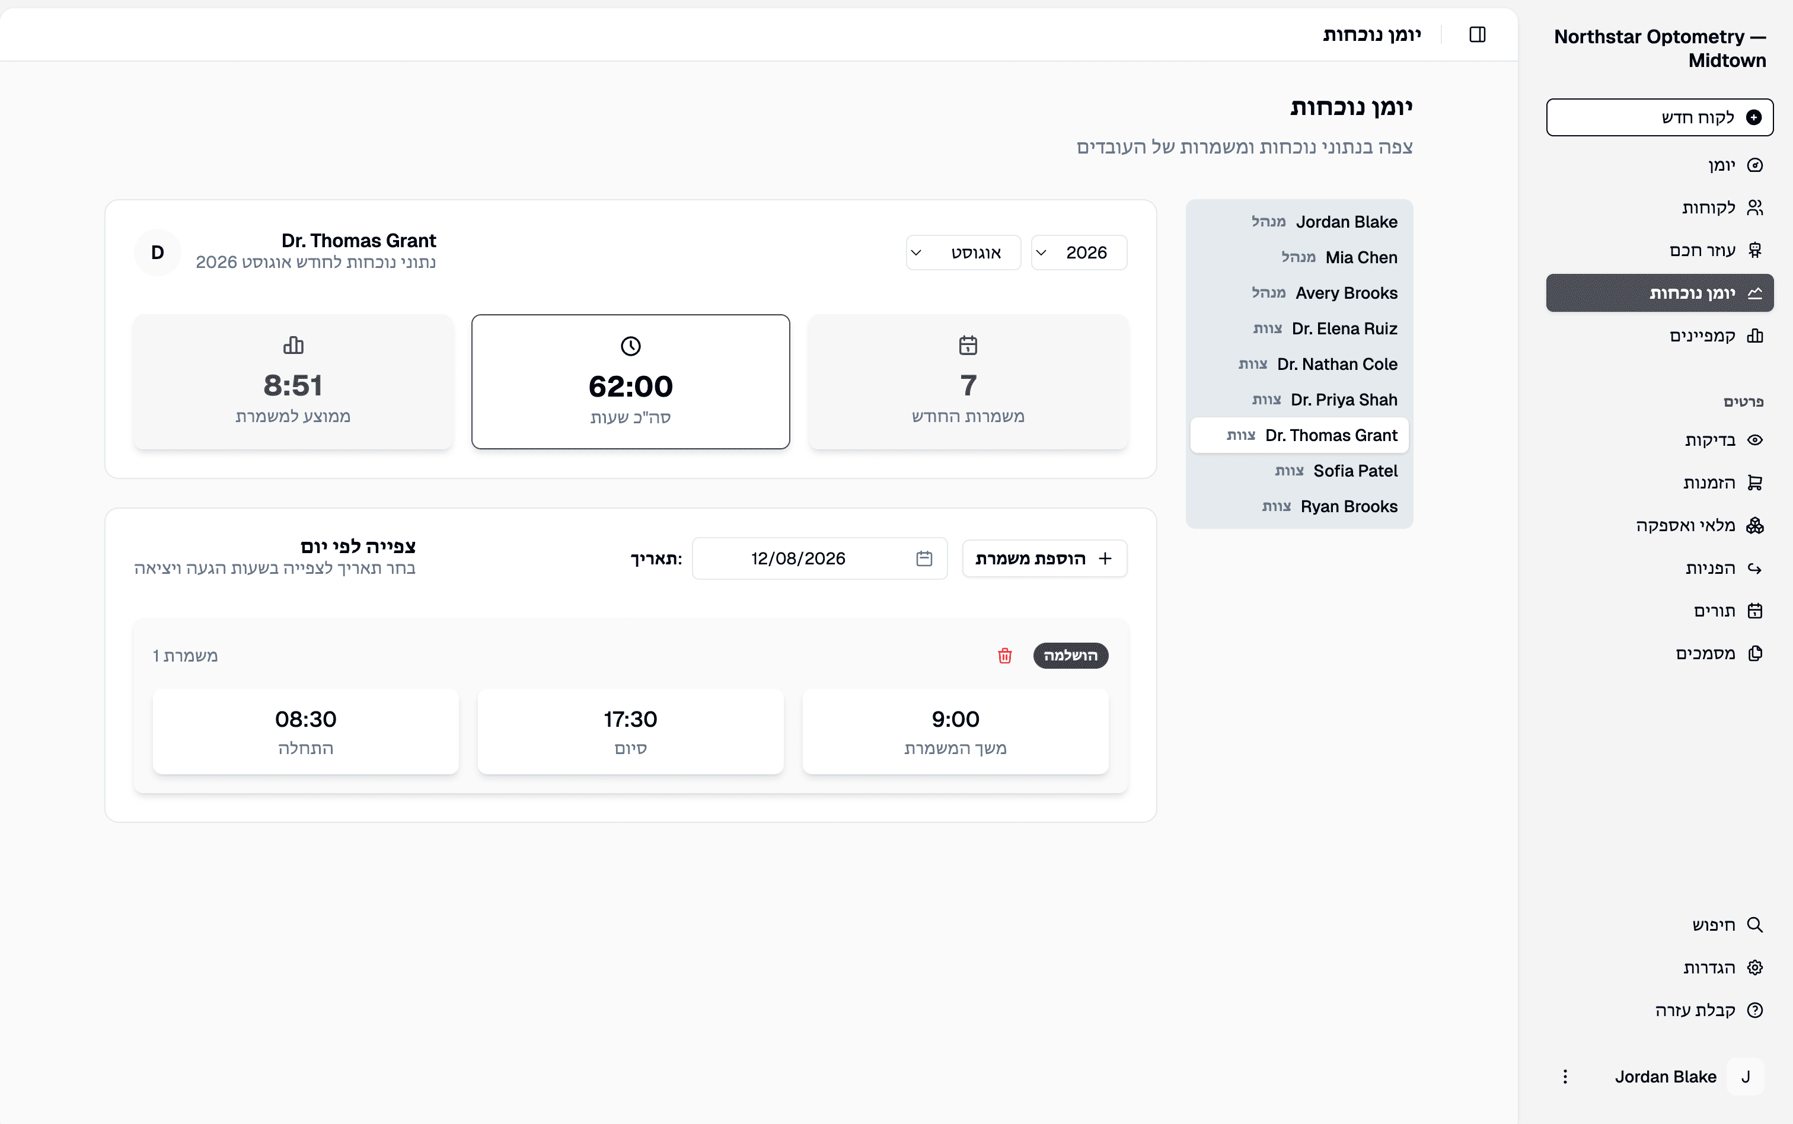Viewport: 1793px width, 1124px height.
Task: Open עוזר חכם from the sidebar
Action: [x=1660, y=250]
